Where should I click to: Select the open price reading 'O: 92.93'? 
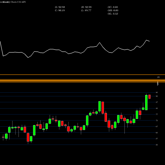60,7
